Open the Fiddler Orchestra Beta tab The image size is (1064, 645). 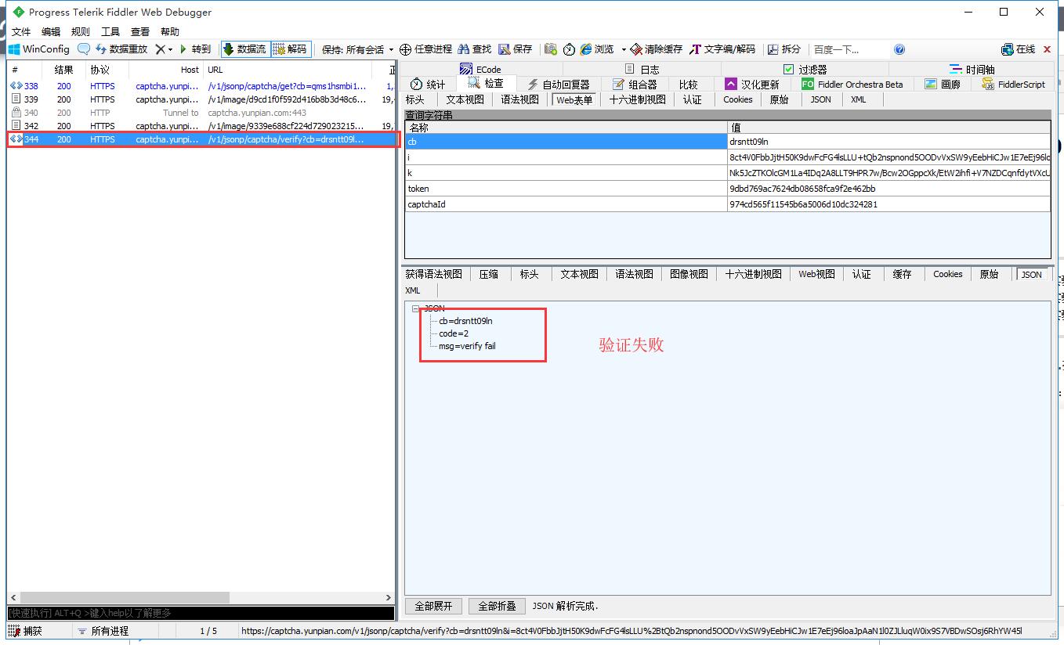[852, 84]
